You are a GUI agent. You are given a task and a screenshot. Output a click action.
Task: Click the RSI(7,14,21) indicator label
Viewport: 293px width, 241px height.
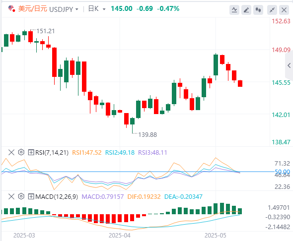52,153
